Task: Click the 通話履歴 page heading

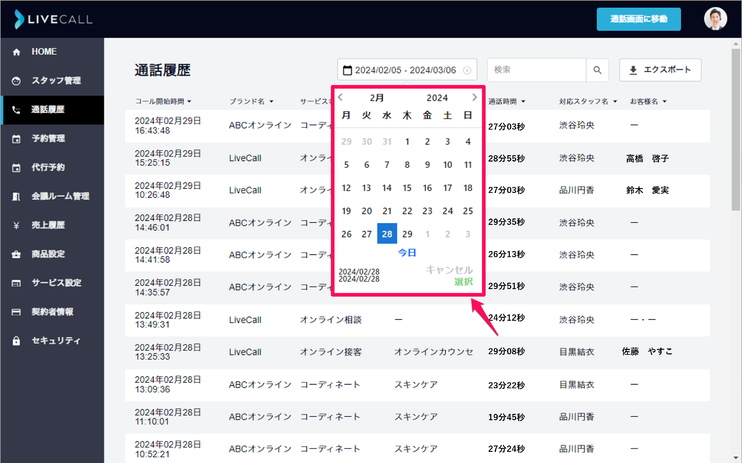Action: [163, 70]
